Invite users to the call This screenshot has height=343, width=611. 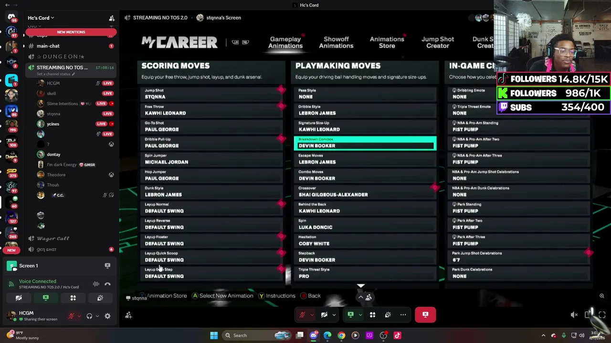pyautogui.click(x=128, y=315)
